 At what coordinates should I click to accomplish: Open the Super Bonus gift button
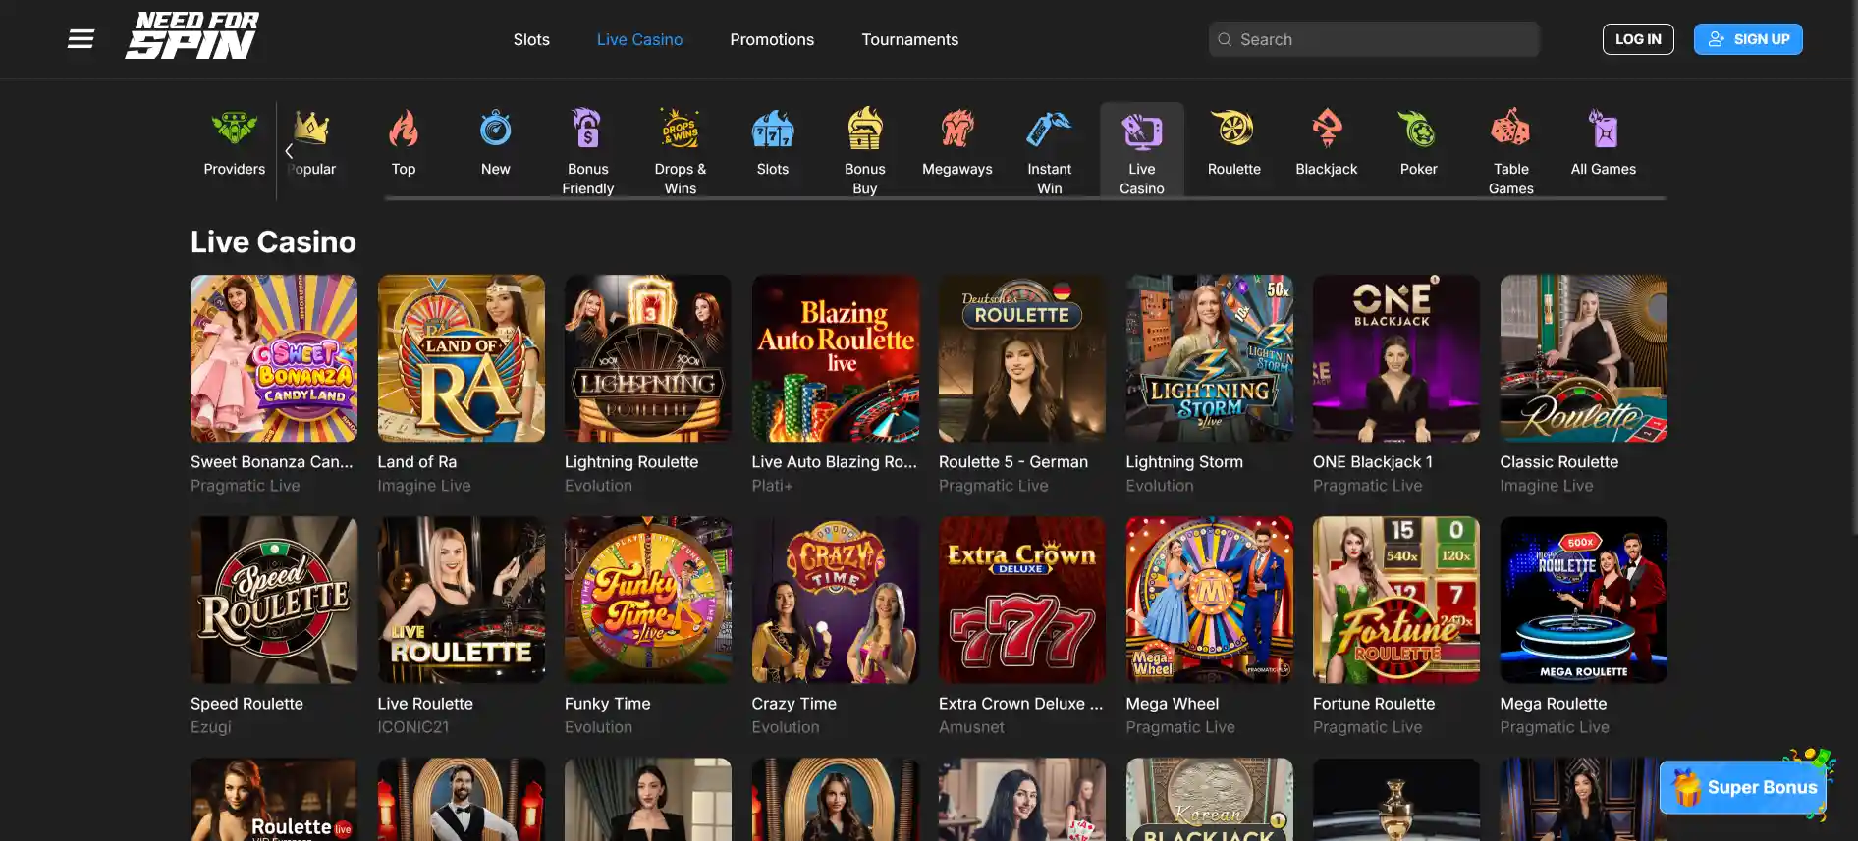click(1744, 787)
